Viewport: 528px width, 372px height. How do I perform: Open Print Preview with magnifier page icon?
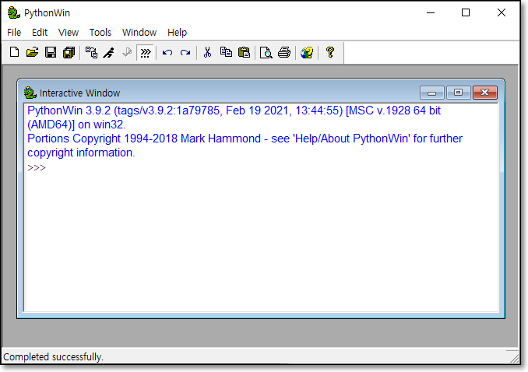266,52
